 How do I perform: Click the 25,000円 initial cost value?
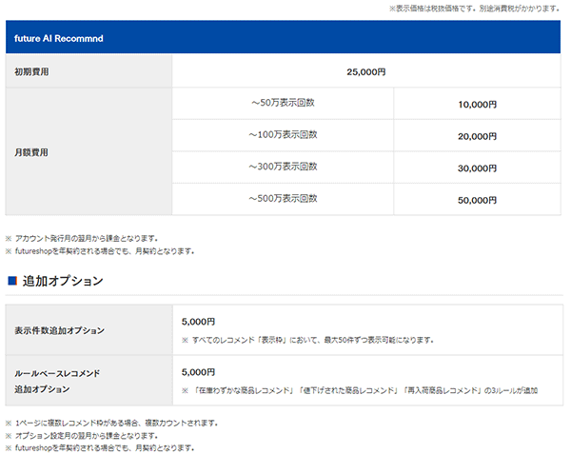click(x=366, y=72)
